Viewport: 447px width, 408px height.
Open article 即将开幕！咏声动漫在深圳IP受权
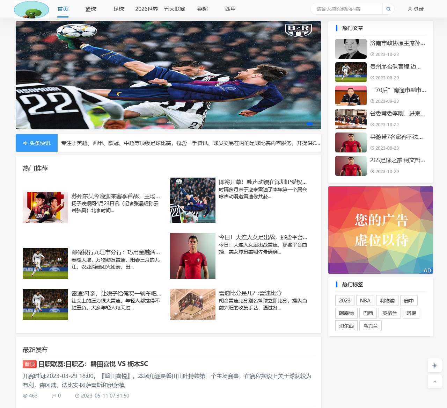pyautogui.click(x=263, y=182)
